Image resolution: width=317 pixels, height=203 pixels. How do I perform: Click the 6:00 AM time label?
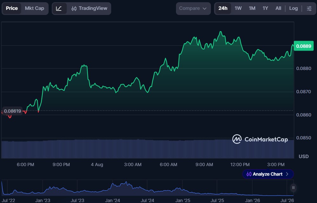[168, 164]
